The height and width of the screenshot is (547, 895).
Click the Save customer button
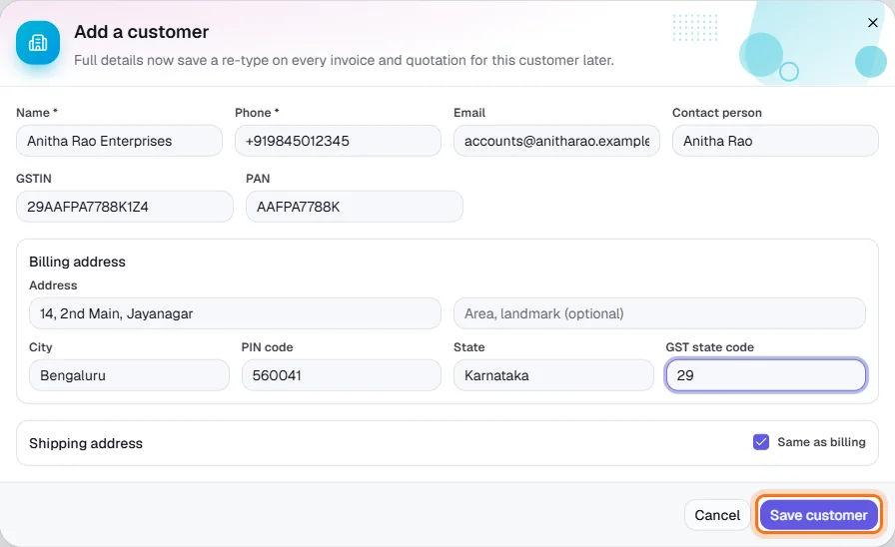(x=818, y=515)
